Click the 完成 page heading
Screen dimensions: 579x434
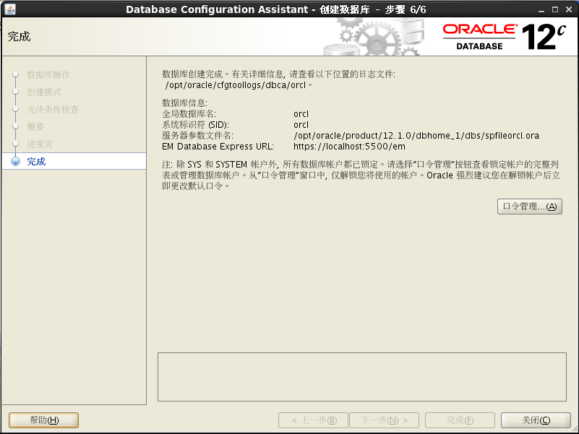20,37
